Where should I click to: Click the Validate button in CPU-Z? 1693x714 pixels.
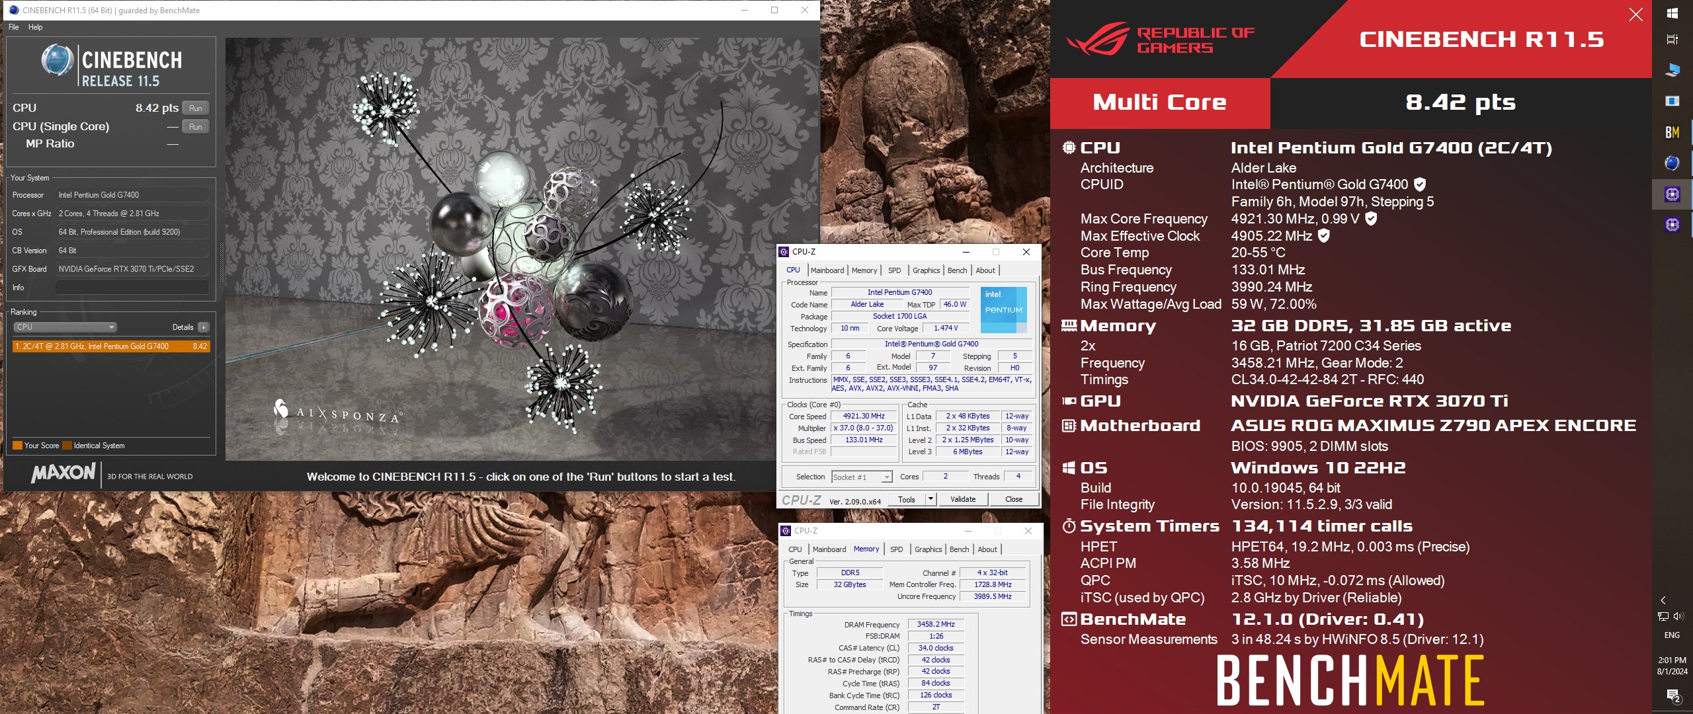pos(963,499)
